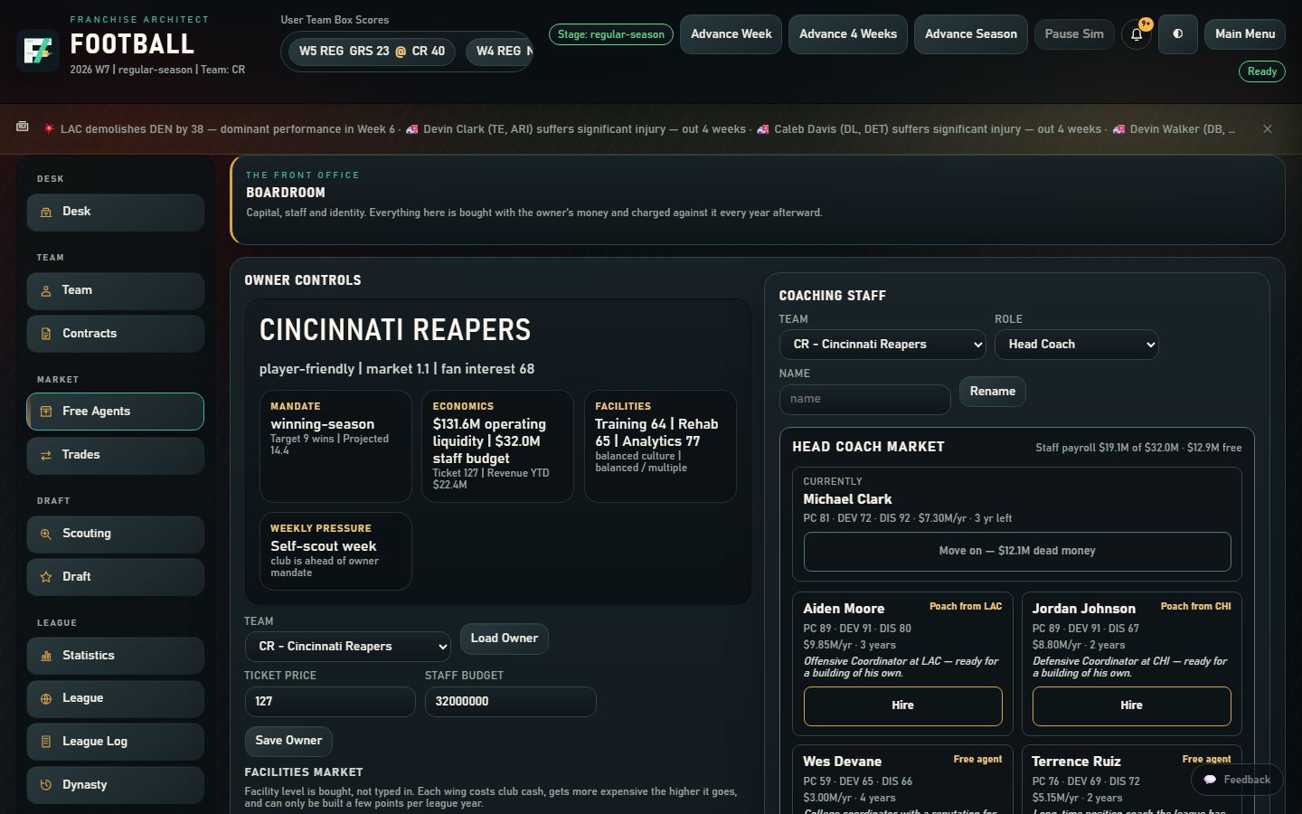This screenshot has height=814, width=1302.
Task: Click the Advance Week button
Action: (x=731, y=34)
